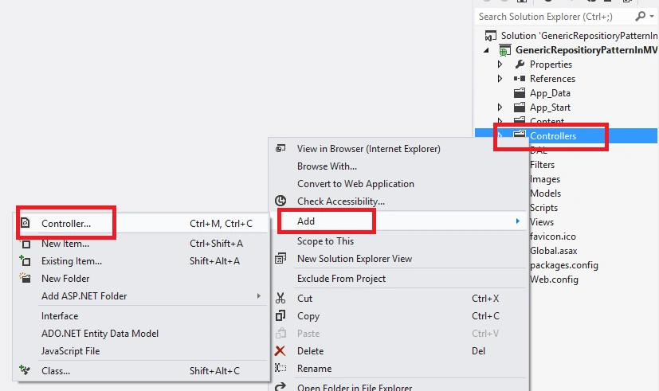Select Open Folder in File Explorer
The height and width of the screenshot is (391, 659).
[398, 387]
